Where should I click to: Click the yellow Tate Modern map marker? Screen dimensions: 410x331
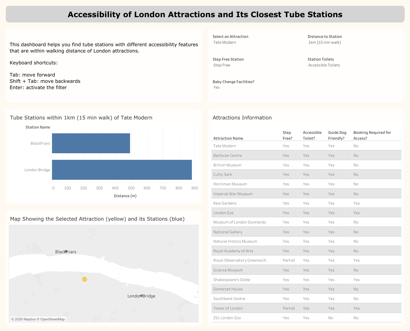(x=85, y=279)
